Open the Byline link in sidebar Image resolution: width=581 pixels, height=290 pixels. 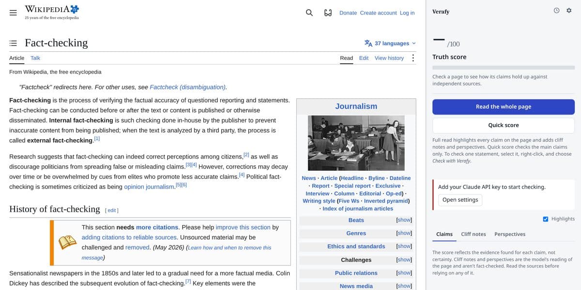[x=376, y=178]
